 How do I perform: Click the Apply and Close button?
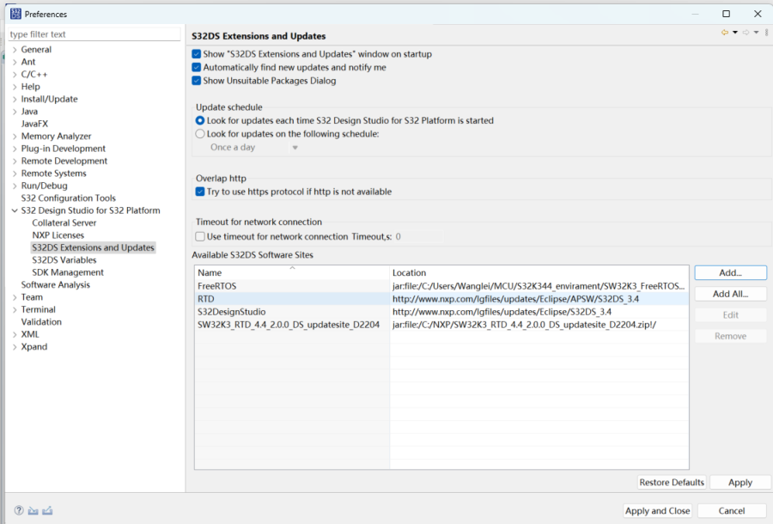click(657, 511)
